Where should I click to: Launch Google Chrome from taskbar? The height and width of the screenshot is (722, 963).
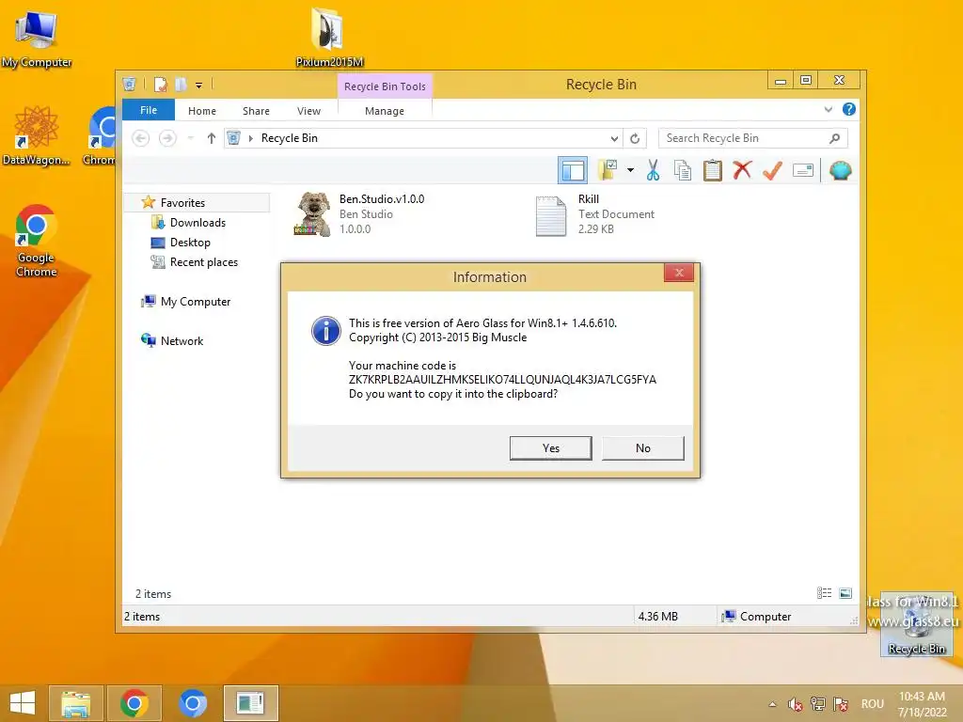click(x=134, y=703)
